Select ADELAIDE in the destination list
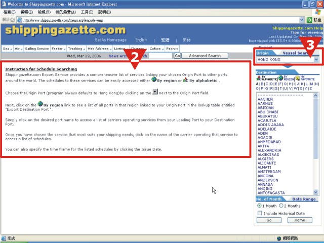Image resolution: width=324 pixels, height=243 pixels. (267, 129)
